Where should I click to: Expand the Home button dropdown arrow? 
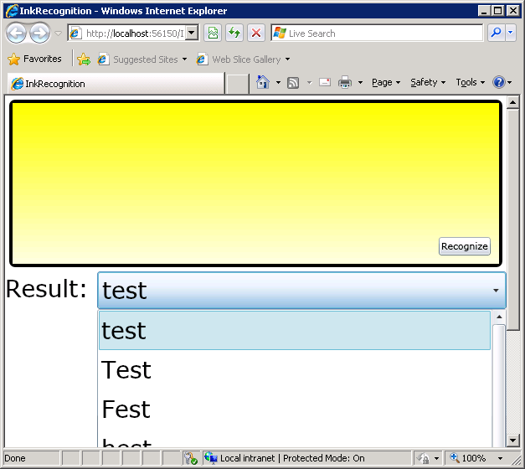pyautogui.click(x=278, y=82)
